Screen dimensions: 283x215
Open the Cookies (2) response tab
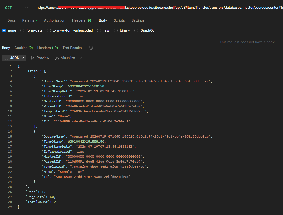coord(24,48)
